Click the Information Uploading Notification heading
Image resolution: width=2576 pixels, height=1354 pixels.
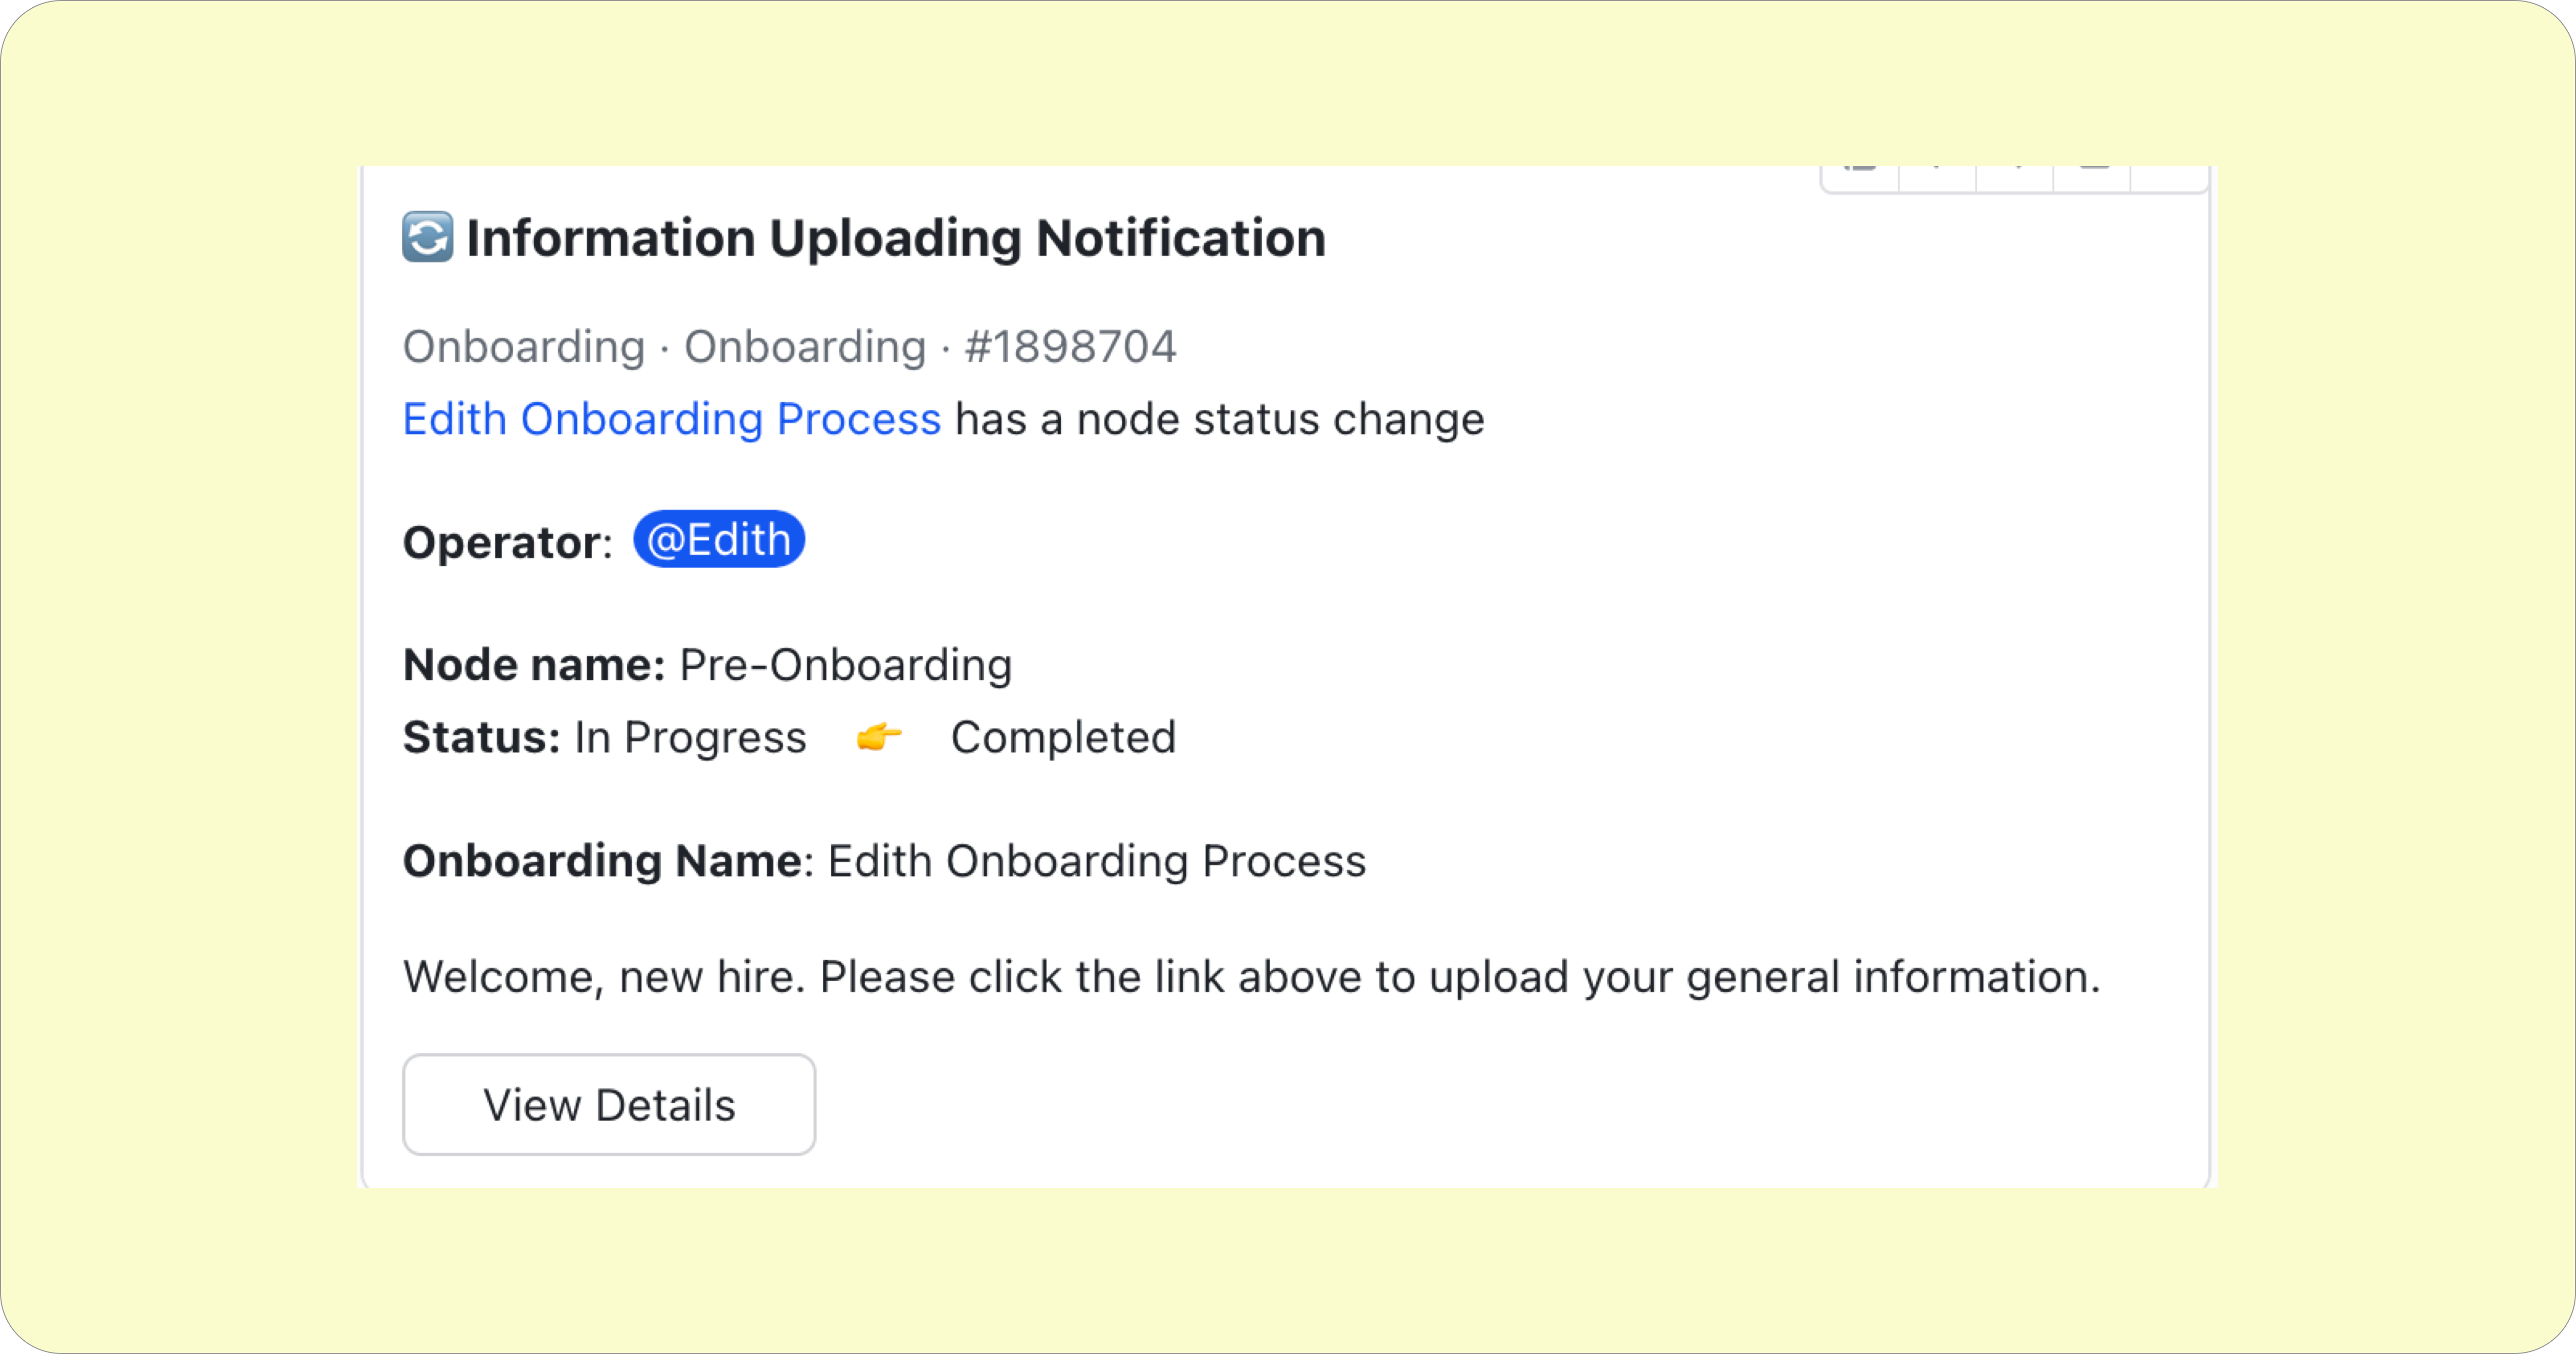pyautogui.click(x=896, y=238)
